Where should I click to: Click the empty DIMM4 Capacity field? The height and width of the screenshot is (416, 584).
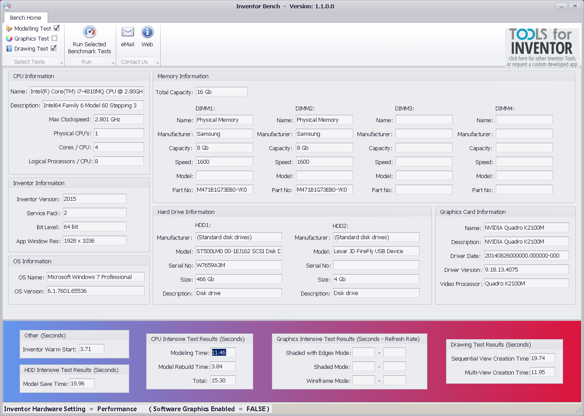pyautogui.click(x=524, y=148)
